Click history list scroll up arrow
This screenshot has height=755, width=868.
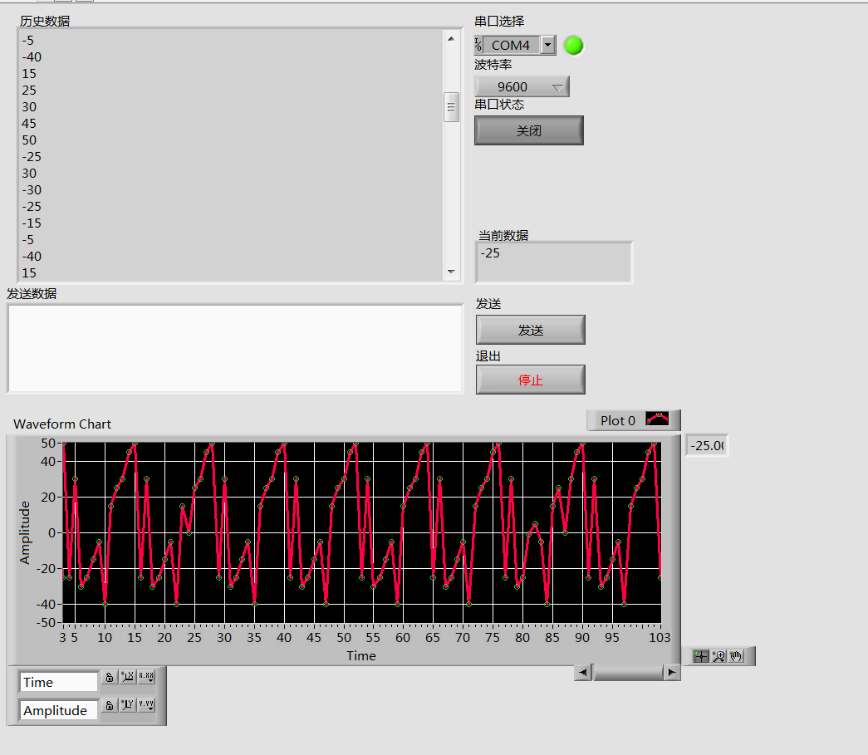[451, 39]
